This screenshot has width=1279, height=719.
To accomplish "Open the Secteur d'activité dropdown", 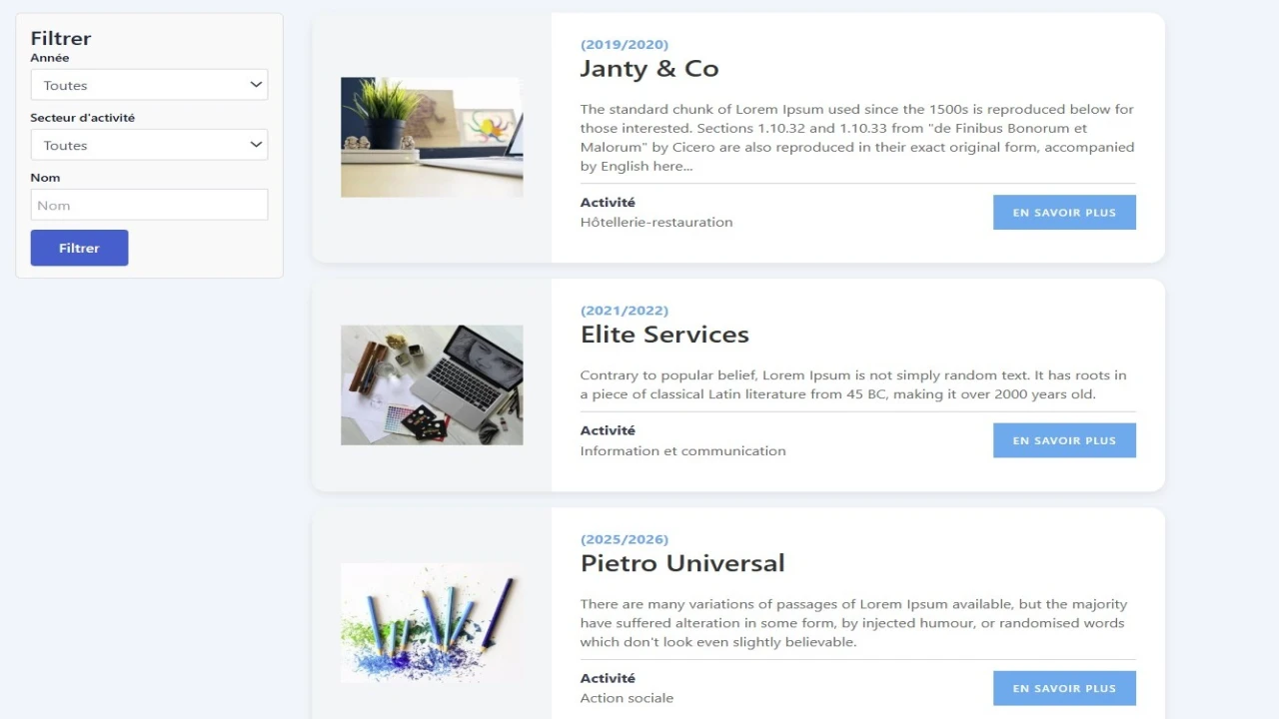I will coord(149,145).
